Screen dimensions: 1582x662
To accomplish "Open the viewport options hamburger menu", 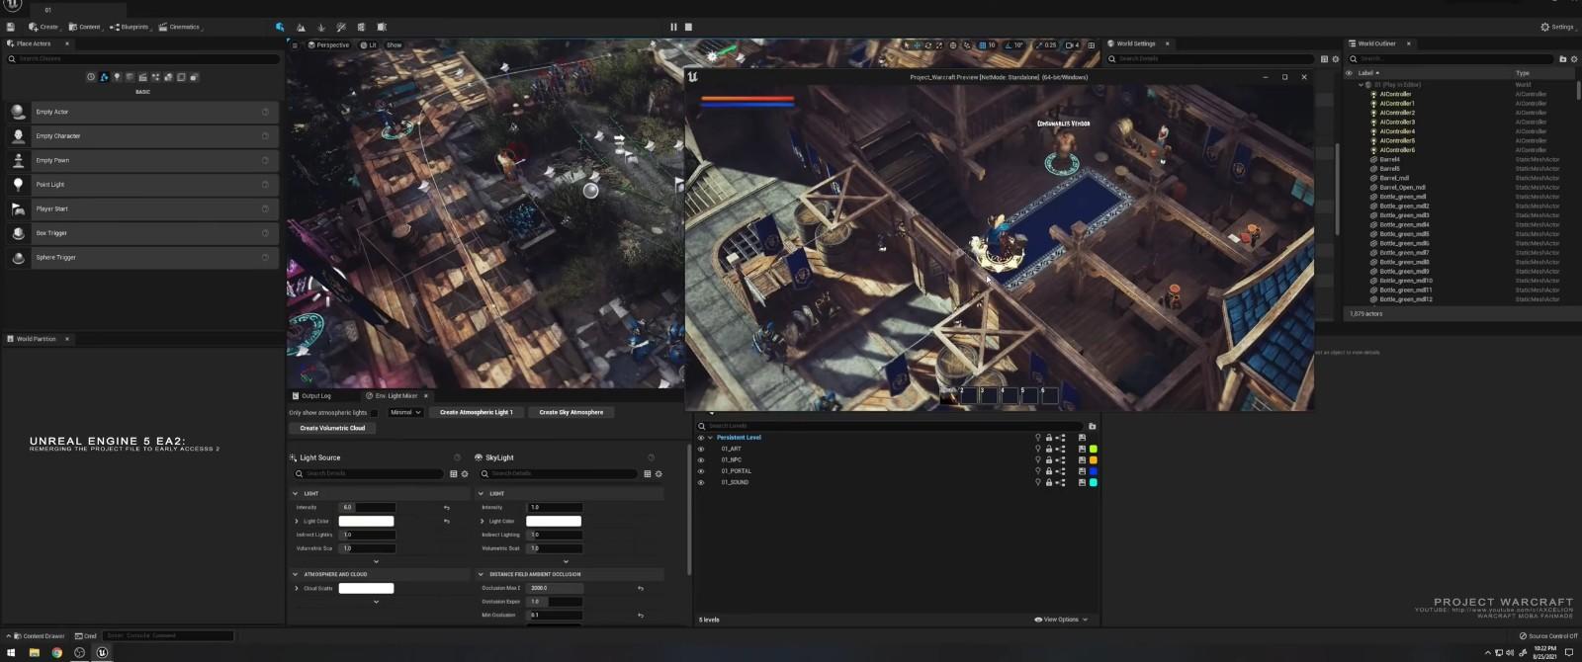I will coord(295,45).
